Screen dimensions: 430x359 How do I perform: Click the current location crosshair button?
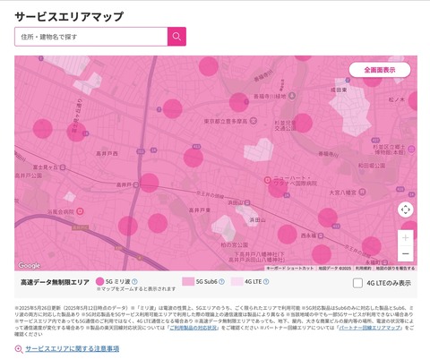point(406,209)
